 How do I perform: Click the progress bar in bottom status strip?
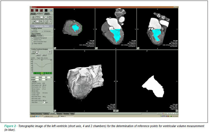pyautogui.click(x=149, y=114)
